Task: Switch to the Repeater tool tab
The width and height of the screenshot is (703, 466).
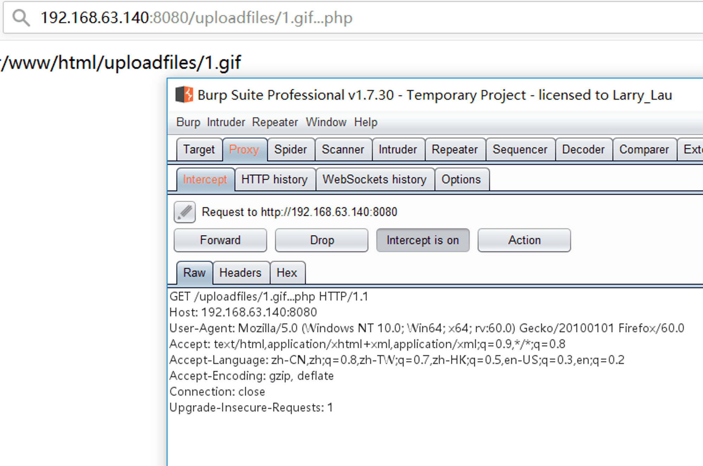Action: click(455, 150)
